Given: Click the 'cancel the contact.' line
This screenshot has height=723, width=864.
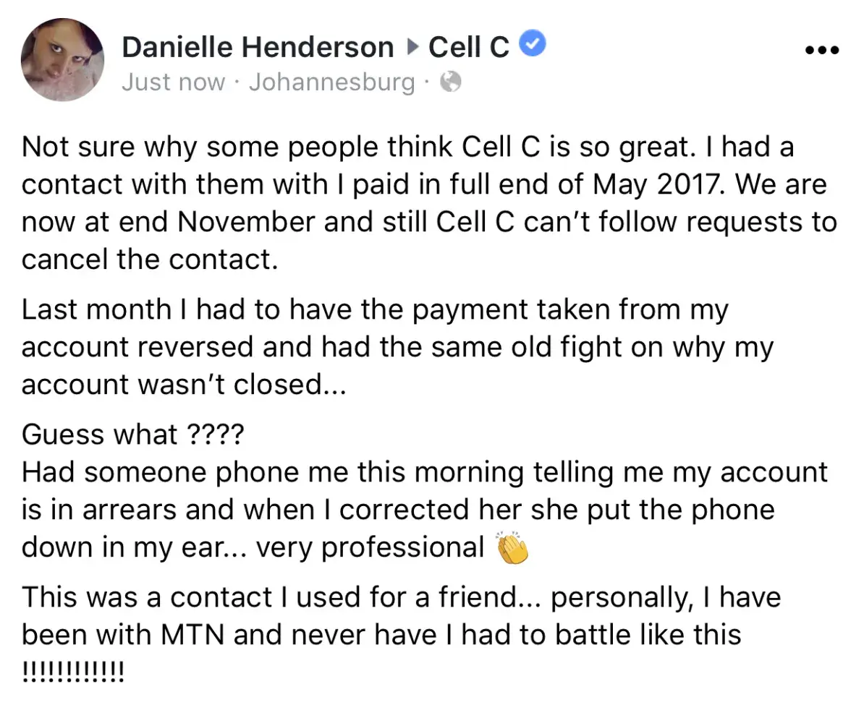Looking at the screenshot, I should coord(150,260).
